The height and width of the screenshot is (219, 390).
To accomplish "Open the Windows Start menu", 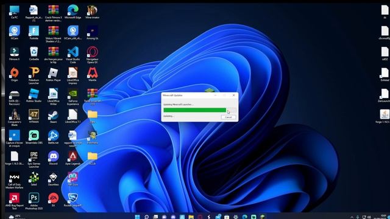I will [x=137, y=217].
